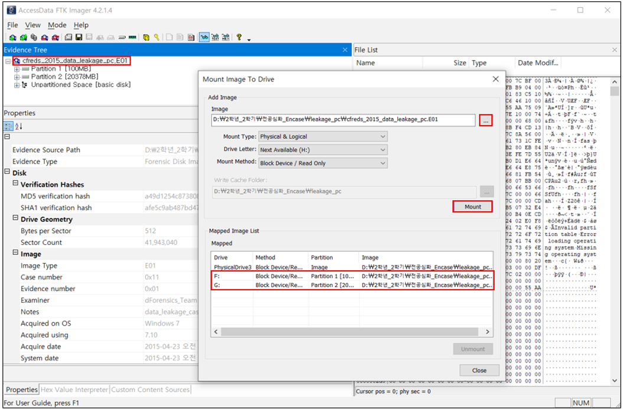Click Remove All Evidence Items icon
Image resolution: width=623 pixels, height=409 pixels.
point(56,37)
